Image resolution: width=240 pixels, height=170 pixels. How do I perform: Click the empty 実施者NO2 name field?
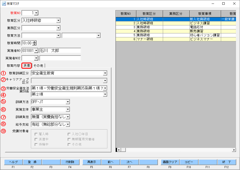tap(60, 58)
